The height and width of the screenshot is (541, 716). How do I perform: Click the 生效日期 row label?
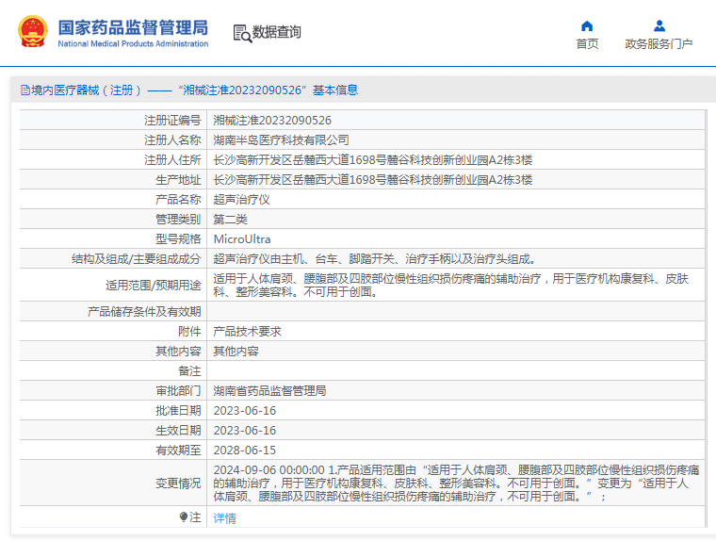click(x=179, y=431)
